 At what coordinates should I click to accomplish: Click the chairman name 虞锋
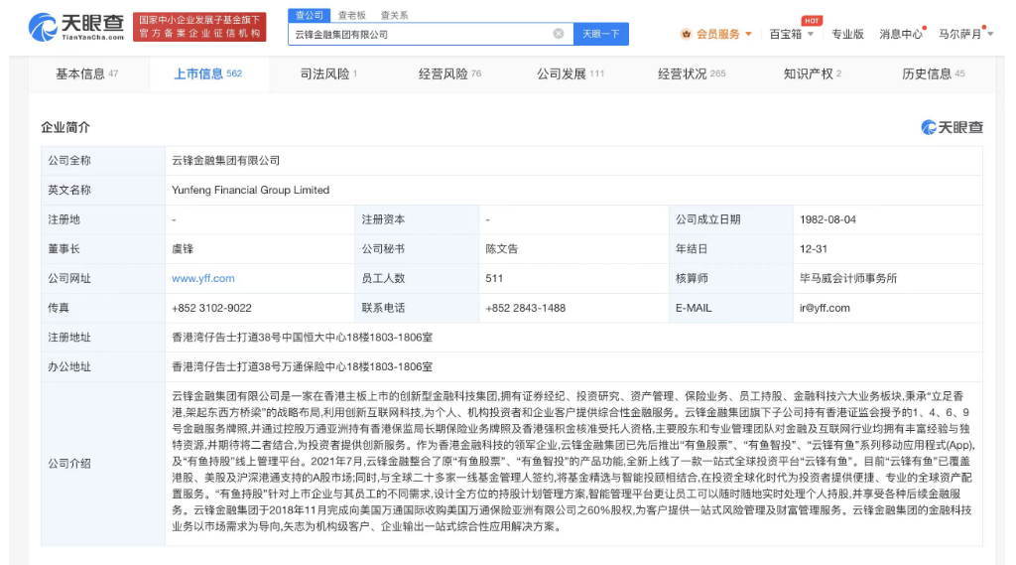tap(183, 249)
